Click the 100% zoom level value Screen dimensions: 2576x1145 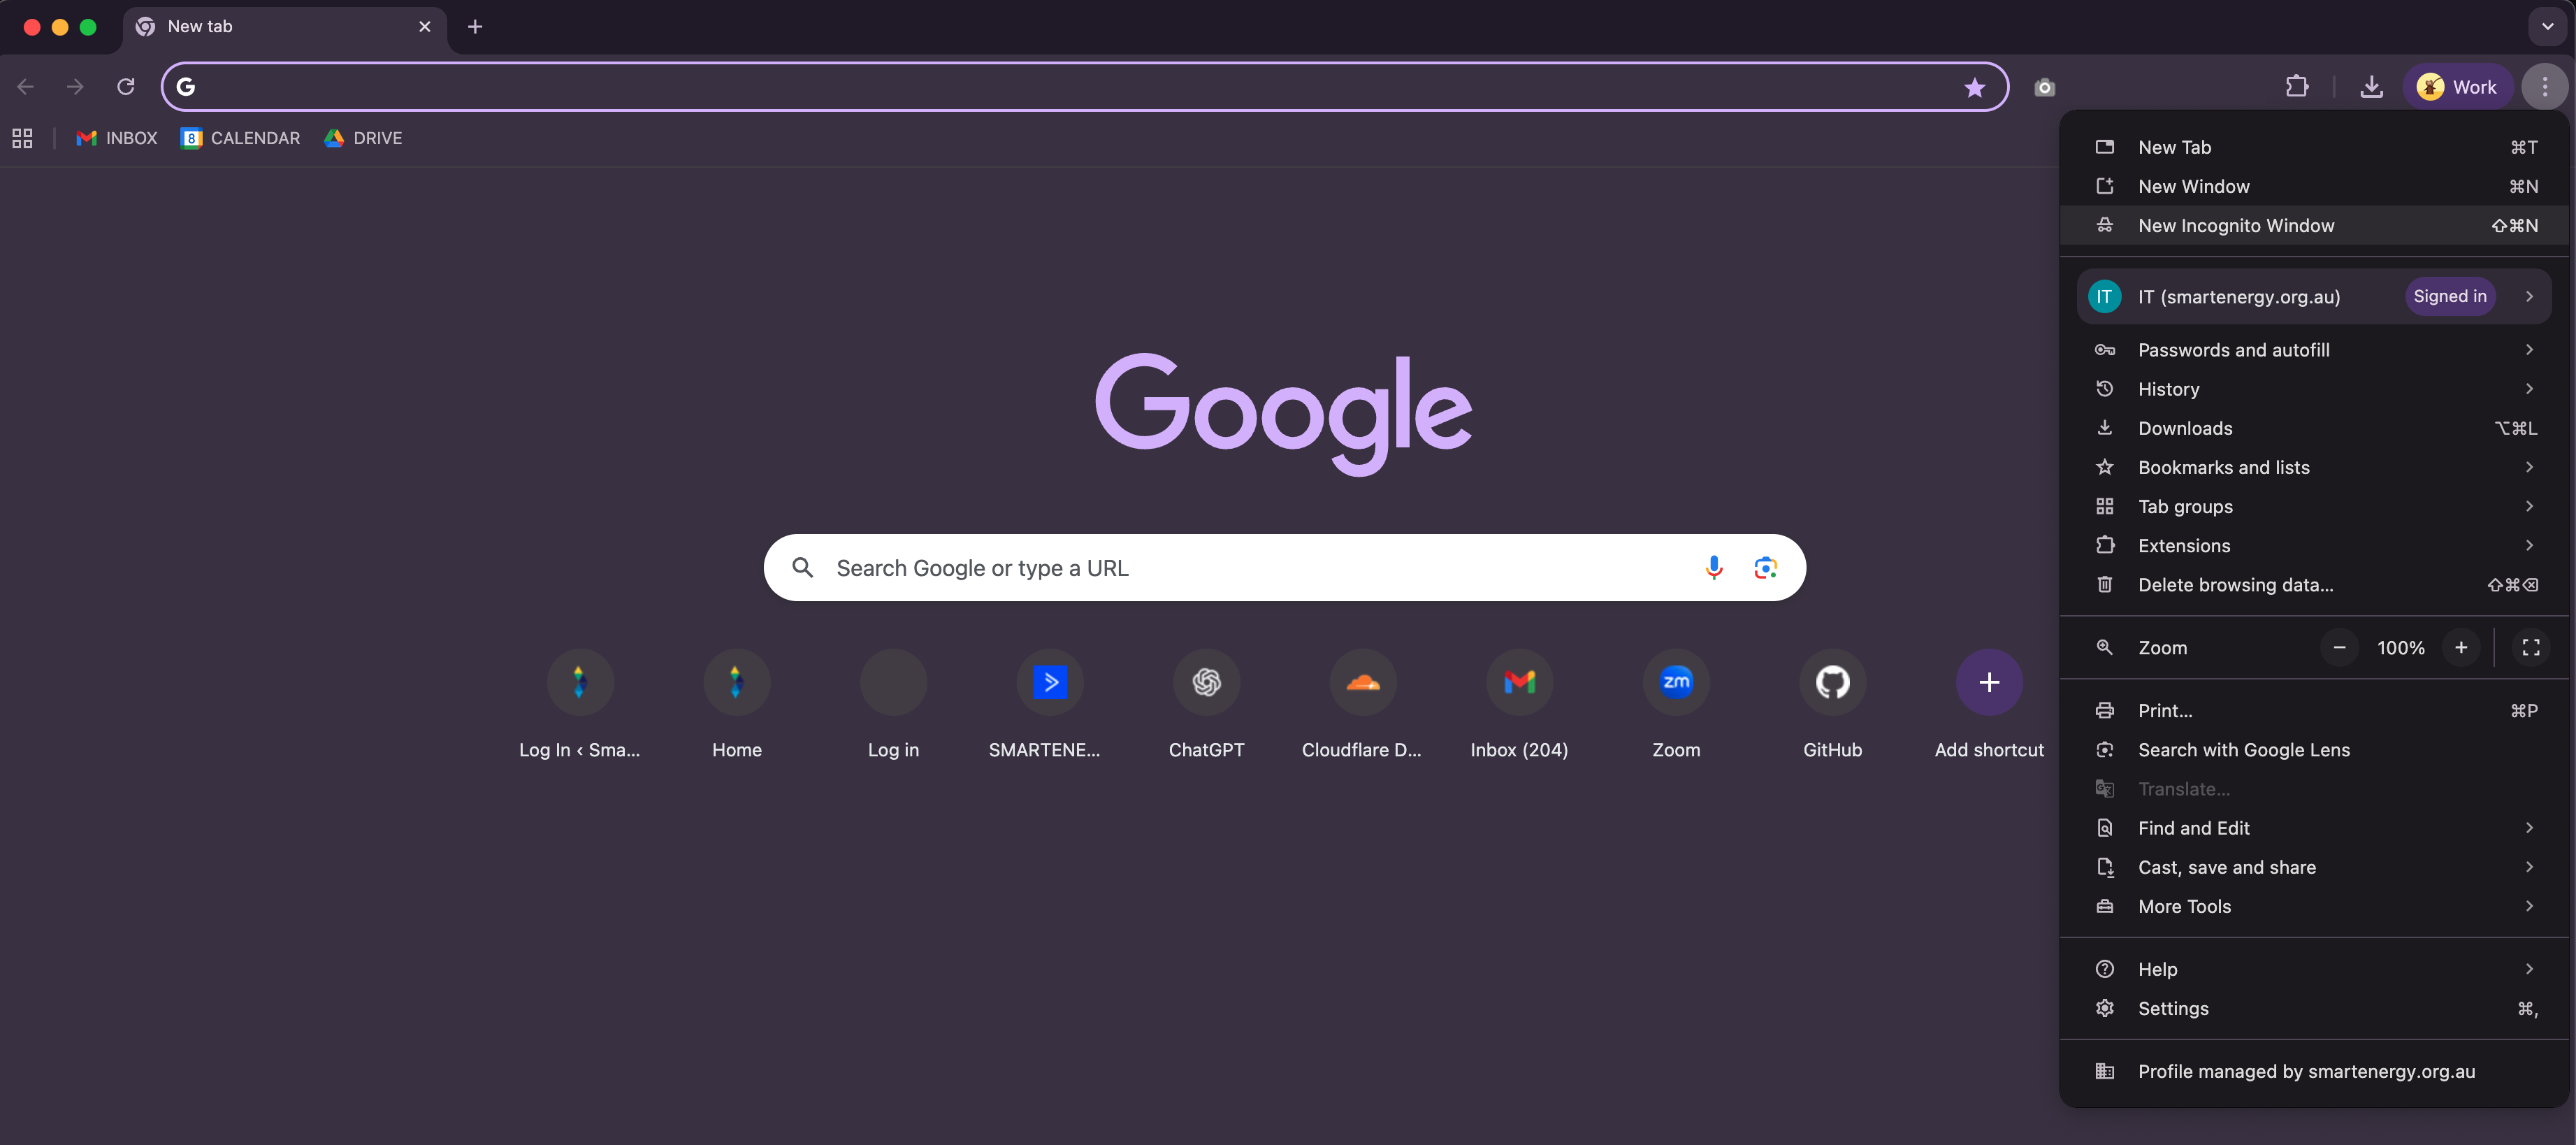point(2400,648)
